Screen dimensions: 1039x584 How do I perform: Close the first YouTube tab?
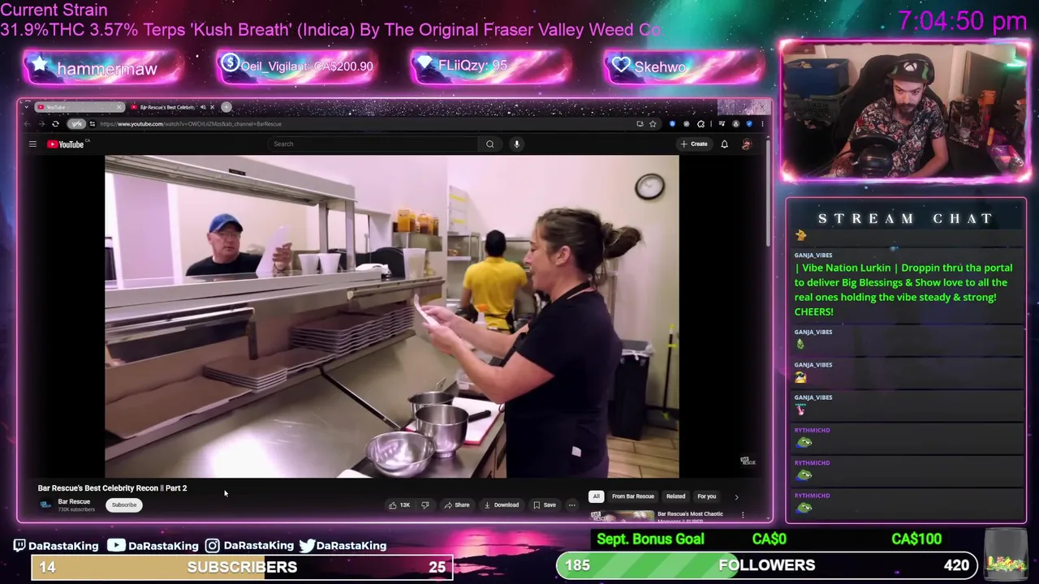(119, 107)
